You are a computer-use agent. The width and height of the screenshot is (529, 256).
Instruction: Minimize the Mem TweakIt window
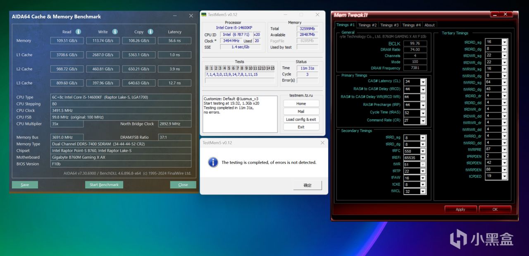pyautogui.click(x=496, y=15)
